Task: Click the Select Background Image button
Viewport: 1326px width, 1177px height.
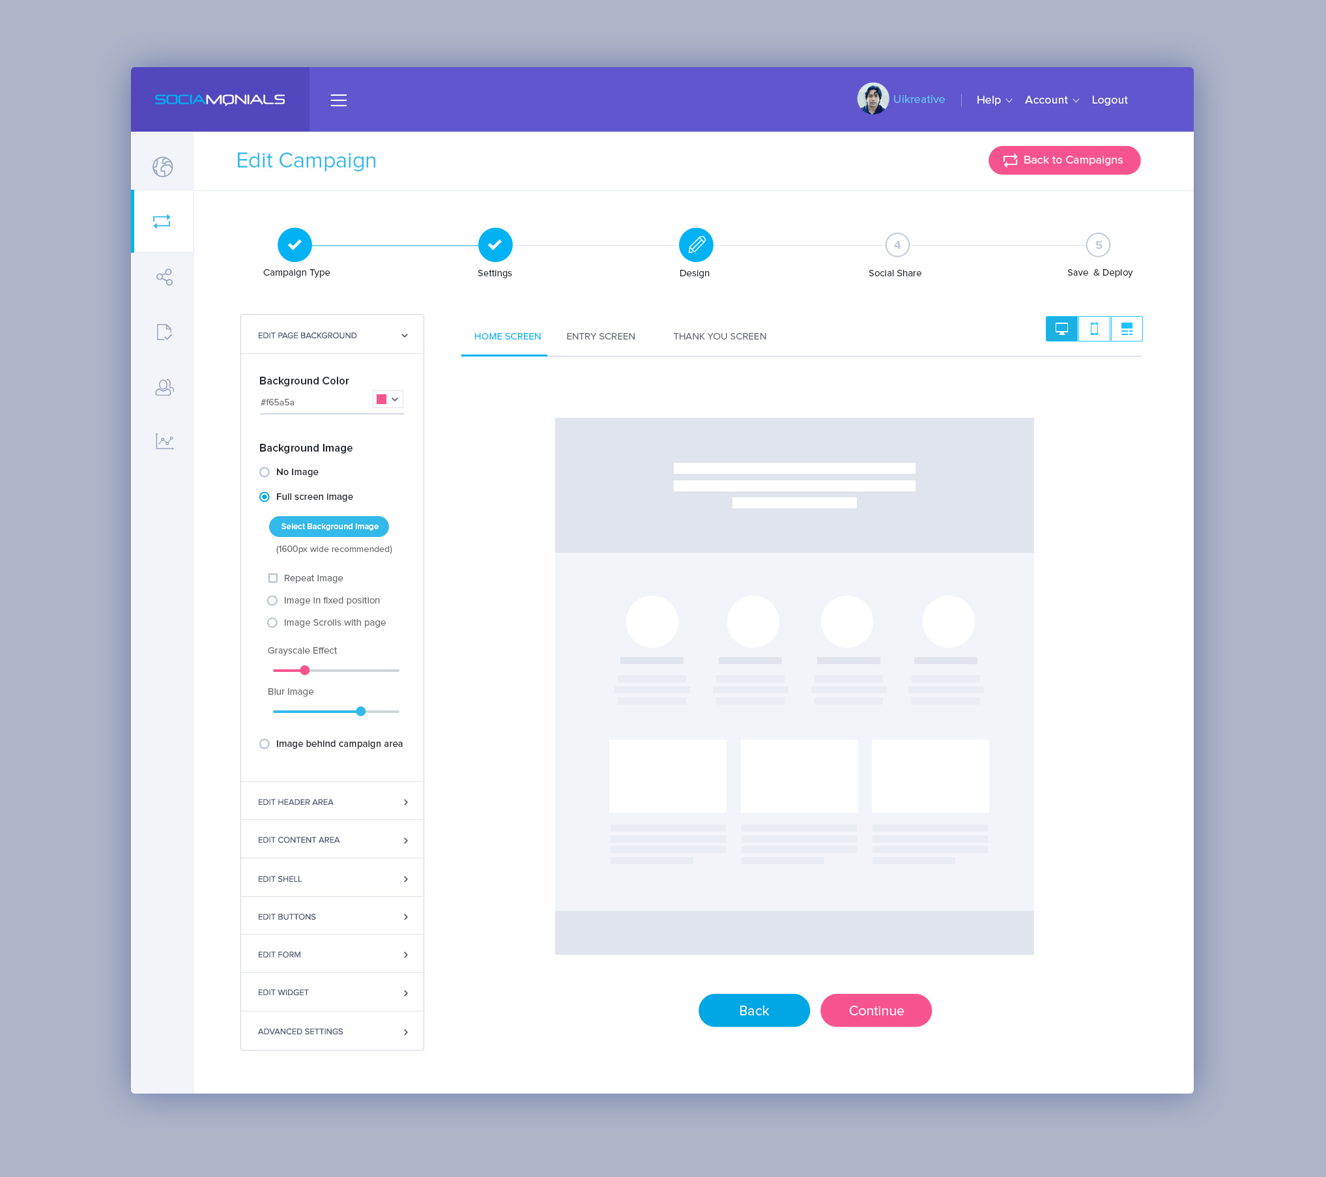Action: point(330,526)
